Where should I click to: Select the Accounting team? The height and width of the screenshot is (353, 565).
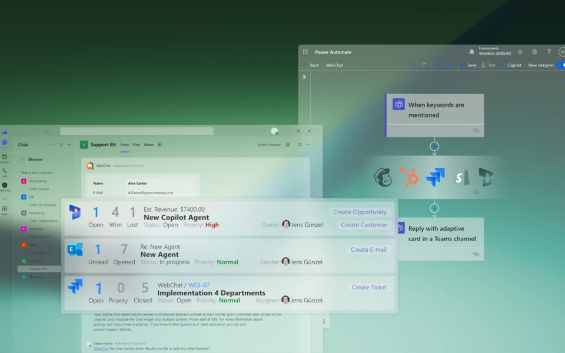click(38, 181)
